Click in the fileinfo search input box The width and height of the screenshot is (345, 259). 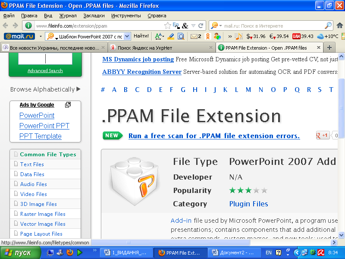(x=45, y=59)
